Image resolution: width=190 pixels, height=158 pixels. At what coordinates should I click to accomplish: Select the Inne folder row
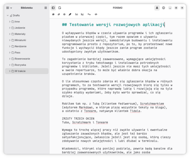27,22
